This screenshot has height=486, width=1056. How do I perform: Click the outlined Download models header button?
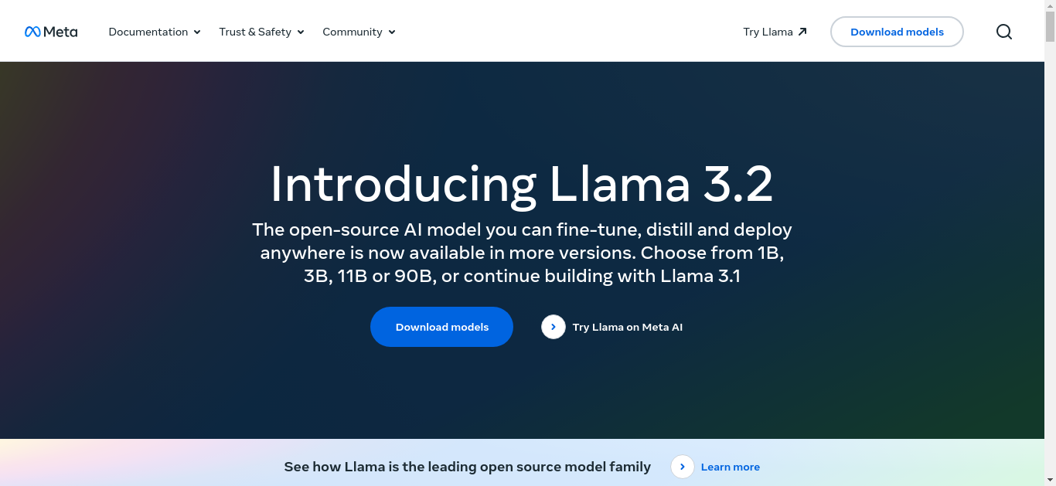pyautogui.click(x=897, y=32)
